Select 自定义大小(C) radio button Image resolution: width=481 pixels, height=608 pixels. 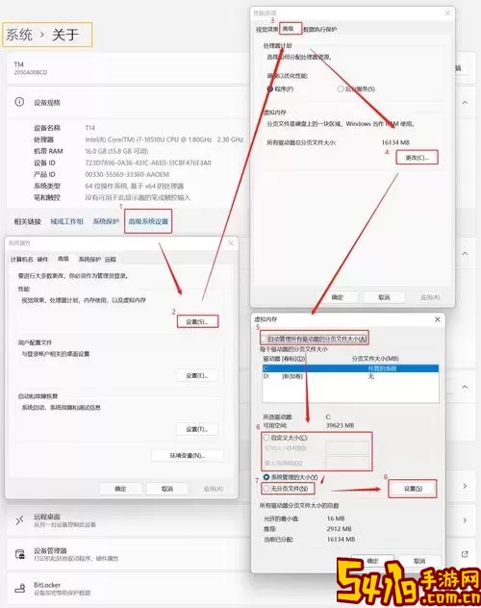click(266, 438)
